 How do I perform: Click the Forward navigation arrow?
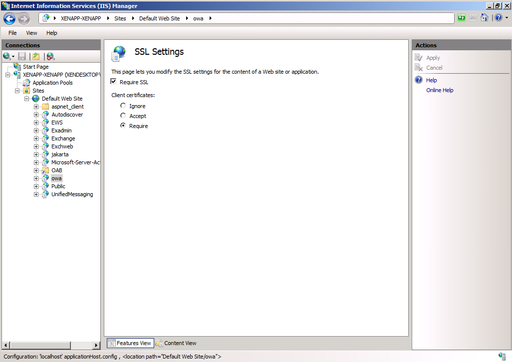tap(24, 18)
